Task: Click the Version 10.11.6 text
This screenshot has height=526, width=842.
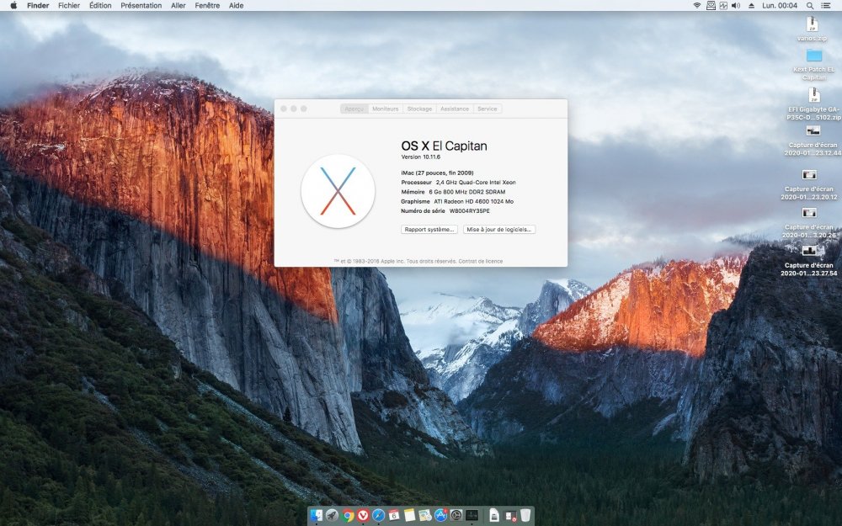Action: (x=420, y=157)
